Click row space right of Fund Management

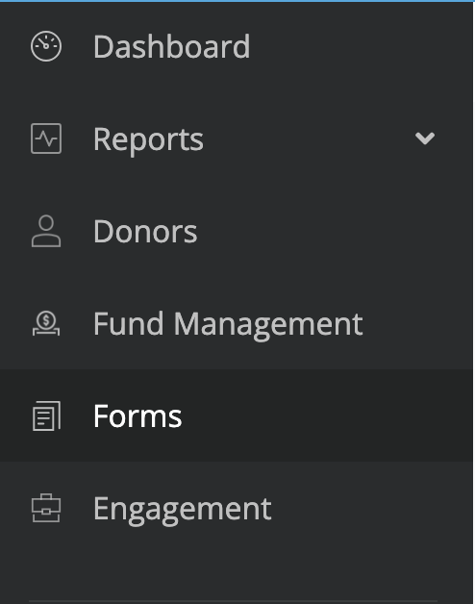click(x=418, y=323)
